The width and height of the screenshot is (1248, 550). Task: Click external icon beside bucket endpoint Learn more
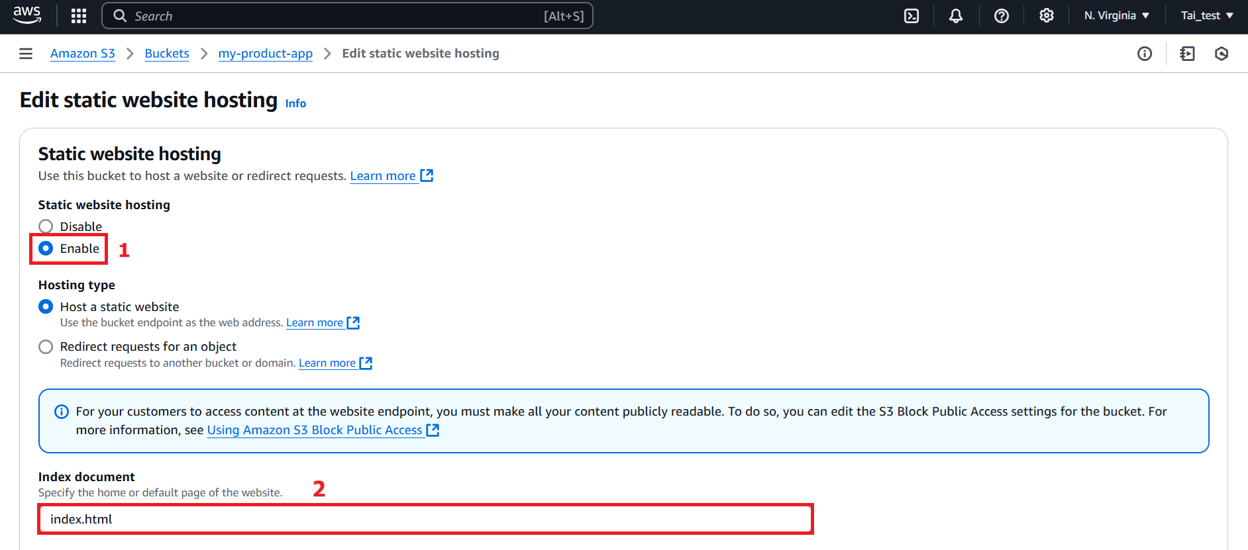coord(354,322)
